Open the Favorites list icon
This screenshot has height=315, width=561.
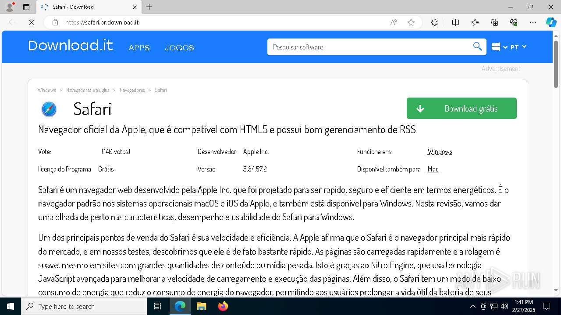pyautogui.click(x=475, y=22)
